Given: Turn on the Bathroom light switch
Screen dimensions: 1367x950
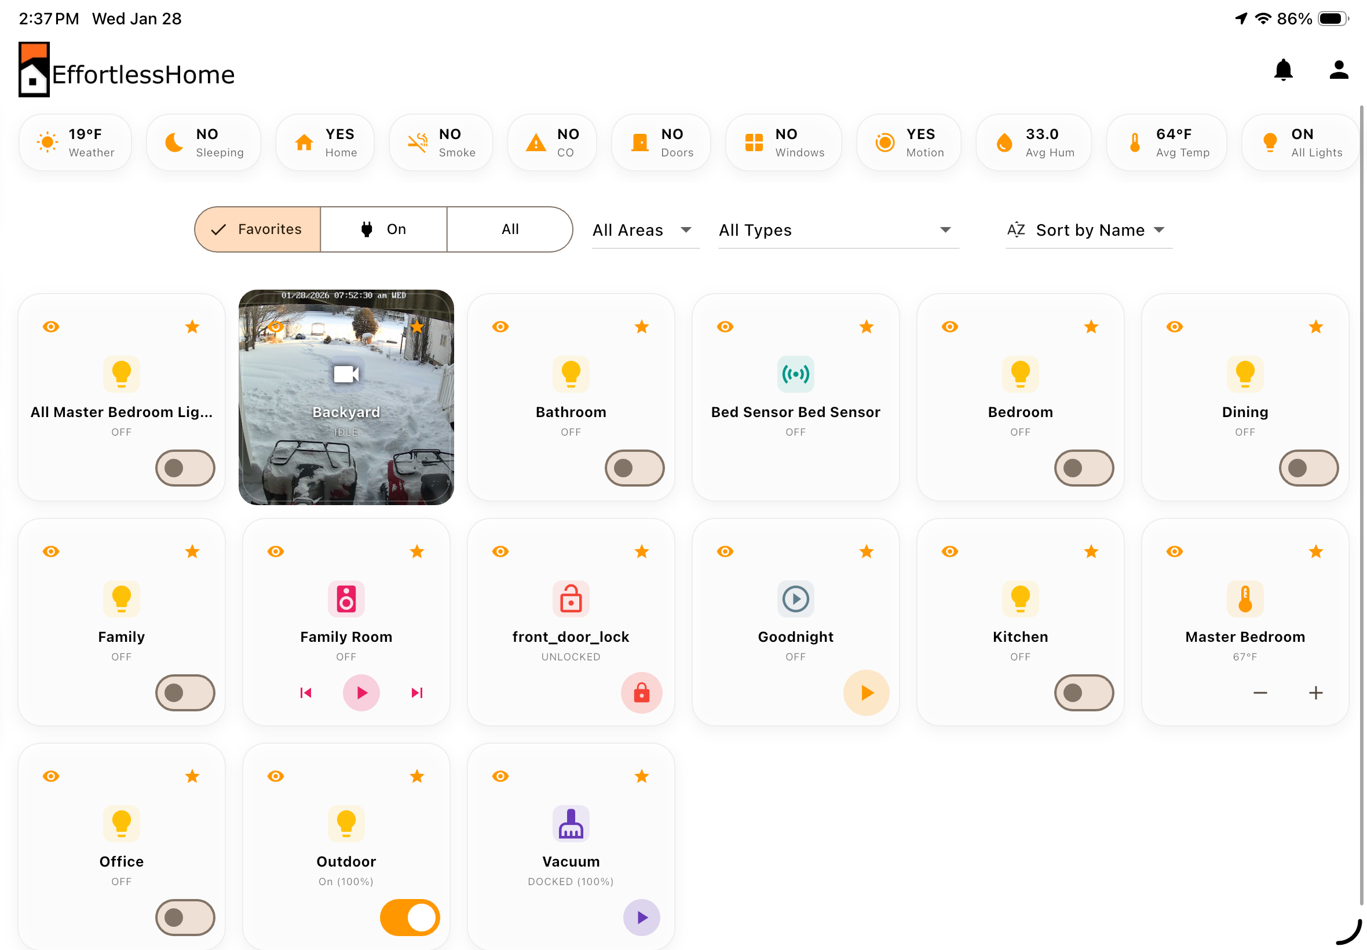Looking at the screenshot, I should [x=634, y=468].
